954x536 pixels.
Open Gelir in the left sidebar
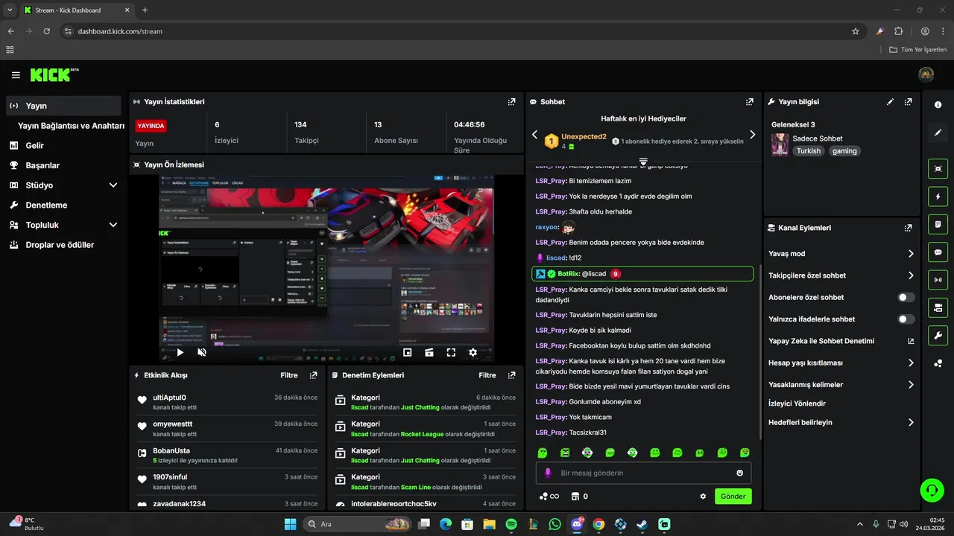pyautogui.click(x=63, y=146)
